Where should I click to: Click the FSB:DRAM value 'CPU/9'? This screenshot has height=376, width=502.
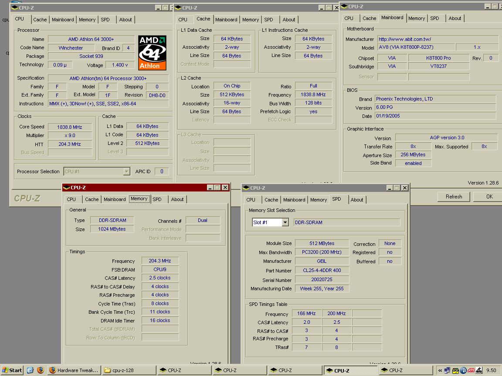click(x=160, y=269)
